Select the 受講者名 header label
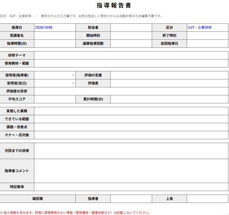Image resolution: width=229 pixels, height=215 pixels. [x=17, y=36]
